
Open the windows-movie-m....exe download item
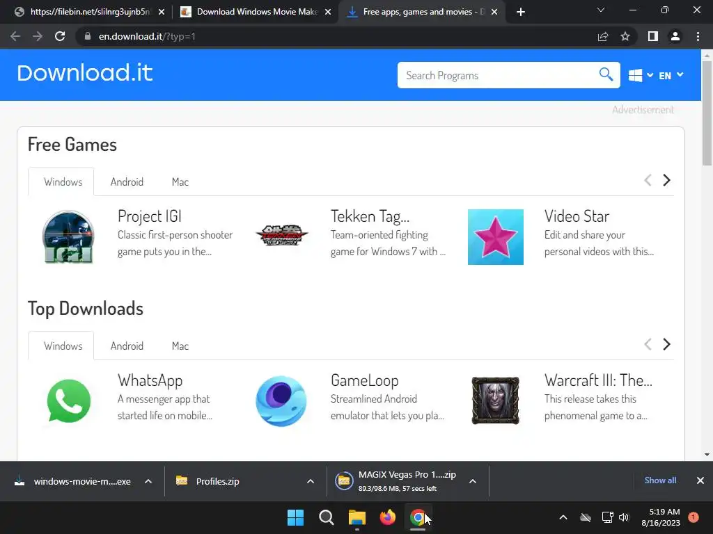72,481
